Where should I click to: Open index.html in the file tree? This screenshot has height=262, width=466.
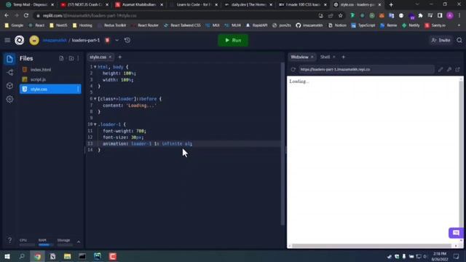pos(50,70)
